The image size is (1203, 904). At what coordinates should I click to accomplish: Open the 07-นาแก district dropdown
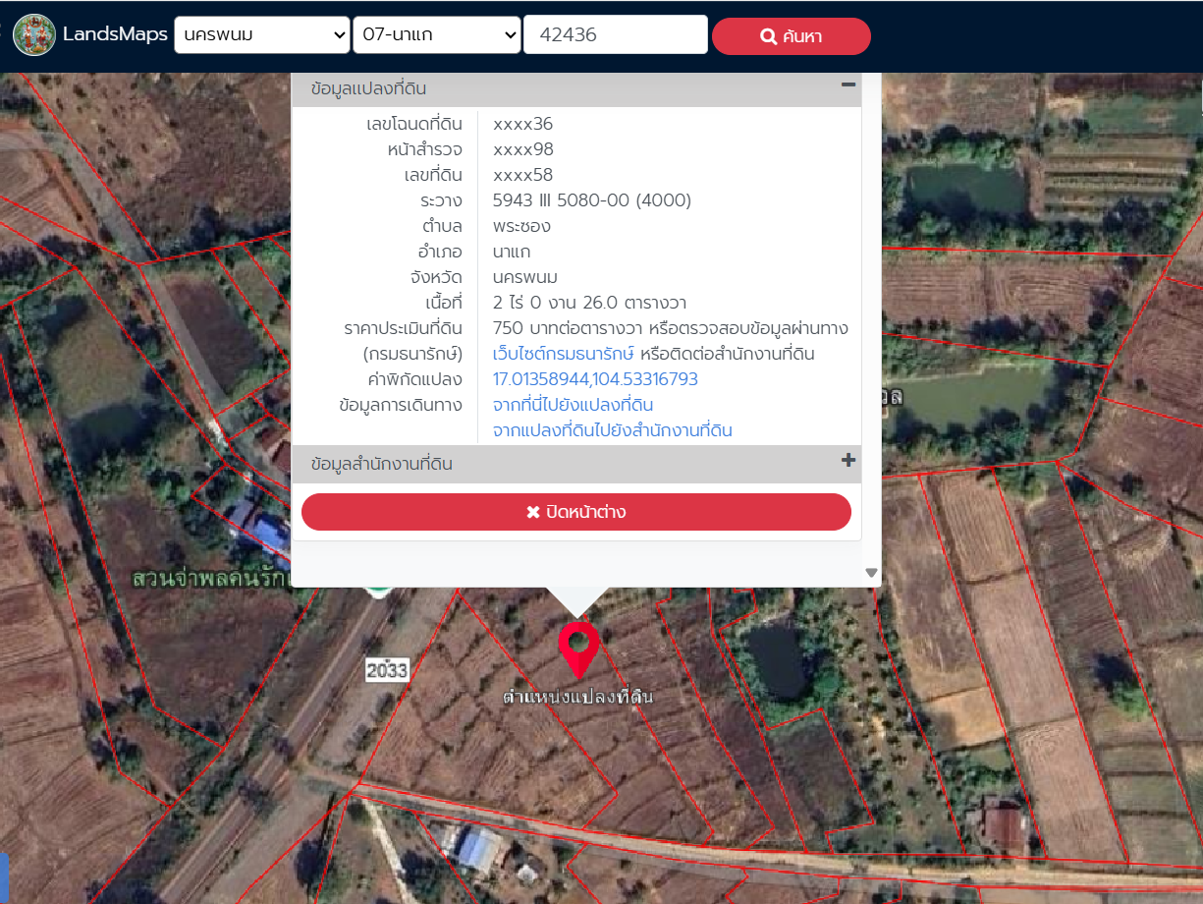click(x=437, y=35)
